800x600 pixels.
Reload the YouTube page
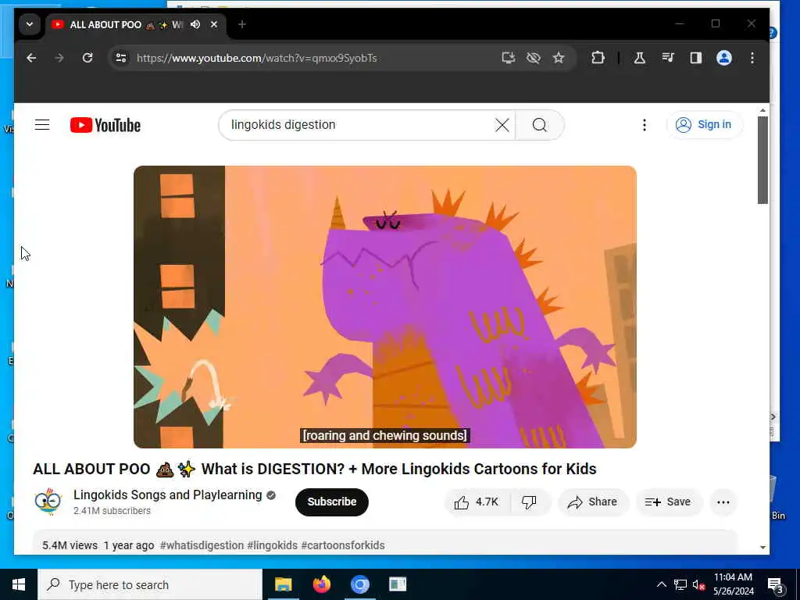click(x=87, y=58)
